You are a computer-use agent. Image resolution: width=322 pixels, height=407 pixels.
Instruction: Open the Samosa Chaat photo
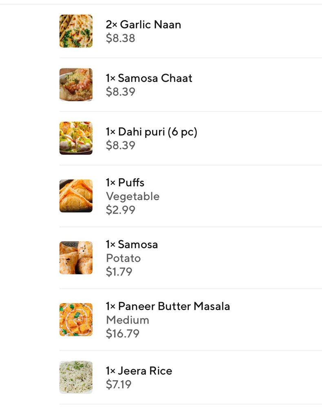[x=76, y=85]
